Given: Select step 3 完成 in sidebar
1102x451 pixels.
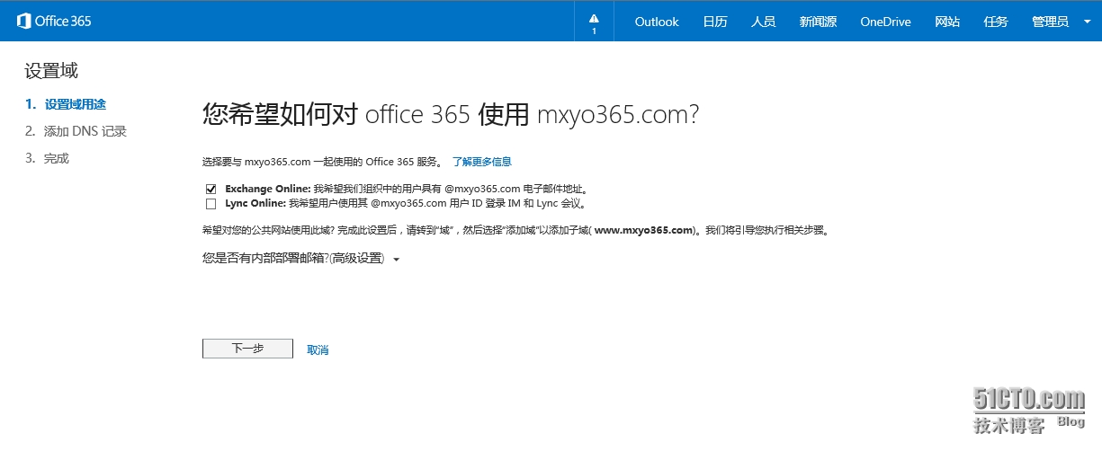Looking at the screenshot, I should pos(56,158).
